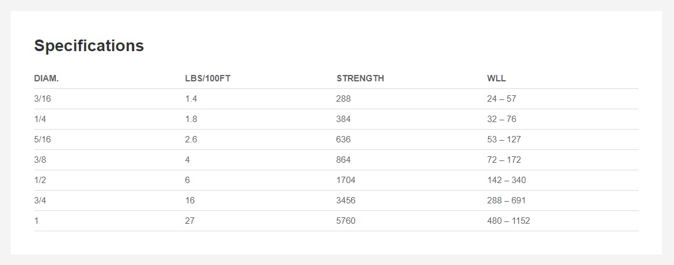
Task: Click the DIAM. column header
Action: coord(46,78)
